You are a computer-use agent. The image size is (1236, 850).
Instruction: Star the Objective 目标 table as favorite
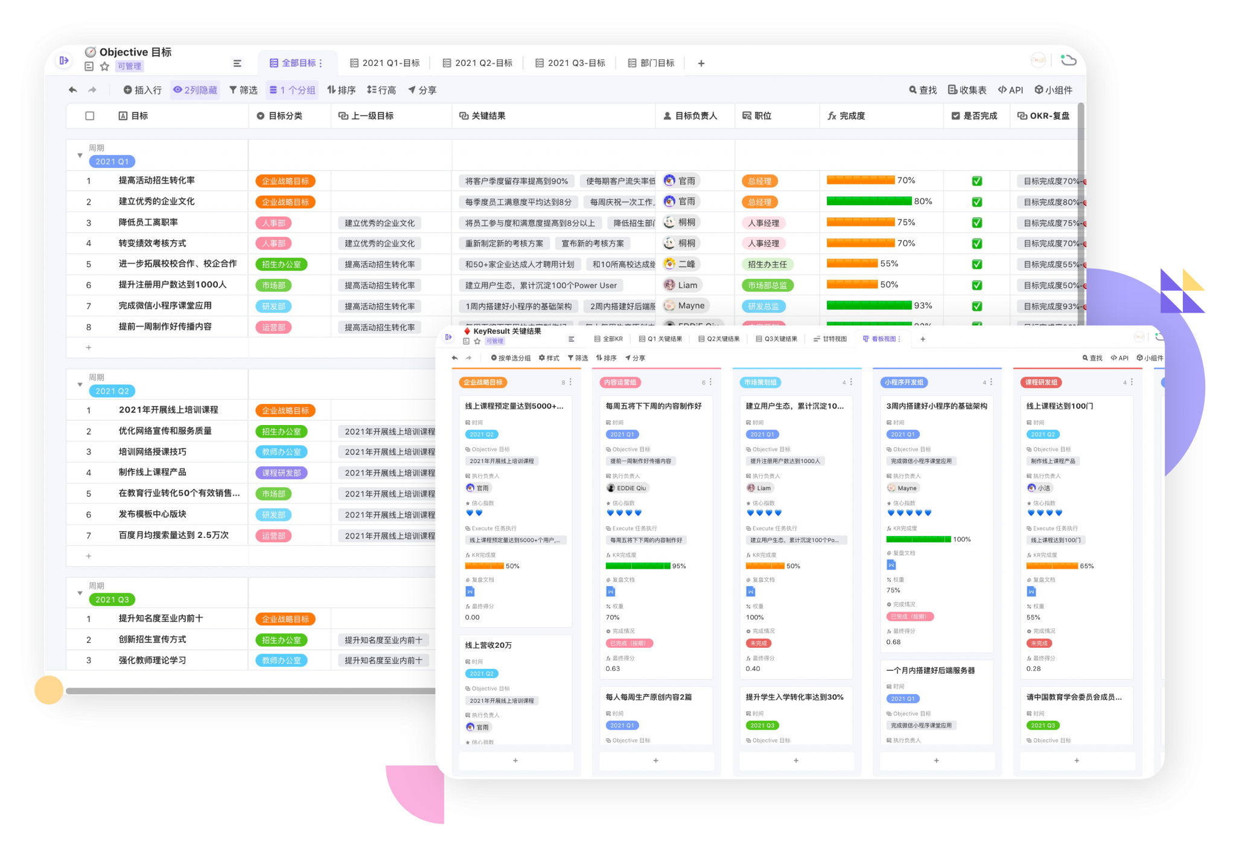[104, 66]
